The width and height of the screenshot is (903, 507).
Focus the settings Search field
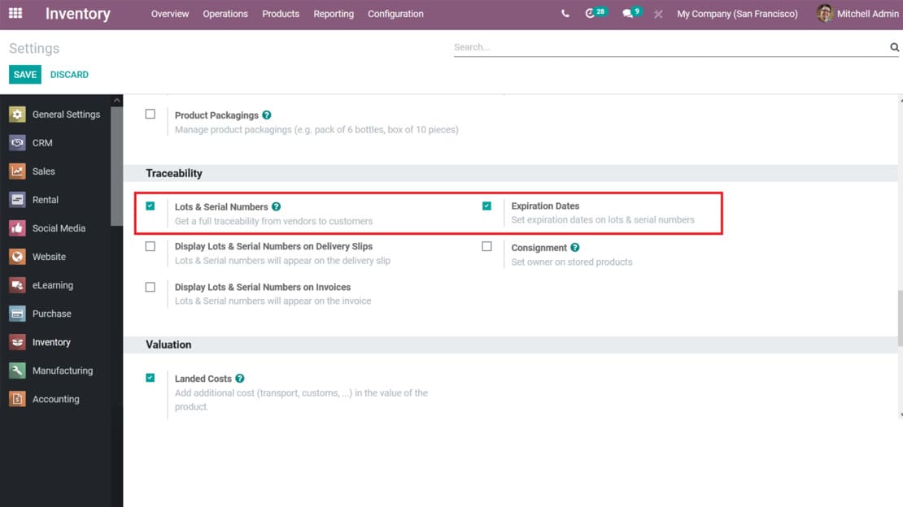pyautogui.click(x=669, y=47)
